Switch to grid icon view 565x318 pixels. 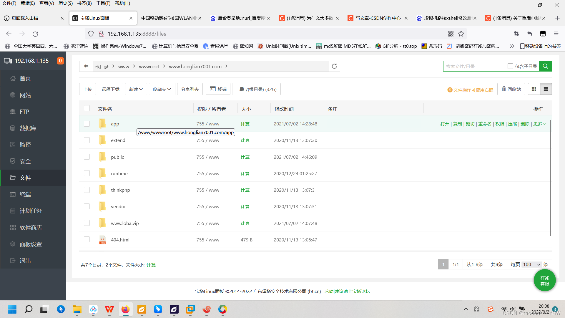click(534, 89)
